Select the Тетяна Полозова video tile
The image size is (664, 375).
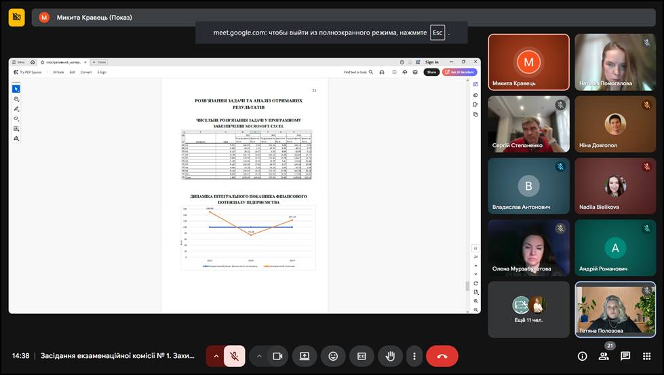615,309
